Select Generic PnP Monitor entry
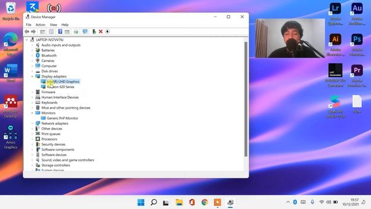This screenshot has width=371, height=209. click(x=63, y=118)
